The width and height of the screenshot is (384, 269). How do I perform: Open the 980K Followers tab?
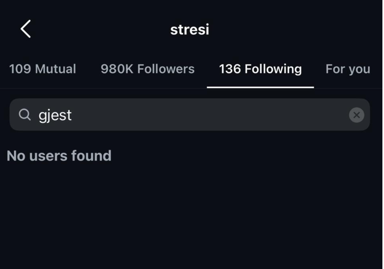coord(147,69)
